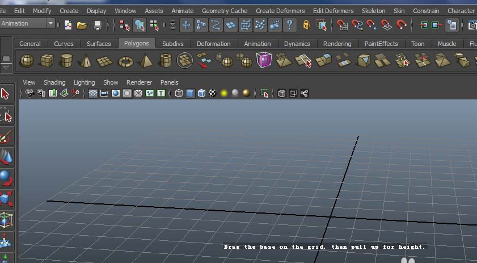
Task: Open the panel Show menu
Action: click(111, 82)
